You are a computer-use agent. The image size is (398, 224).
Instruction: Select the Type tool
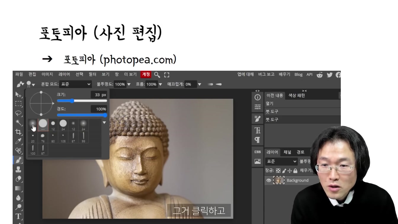pyautogui.click(x=18, y=216)
